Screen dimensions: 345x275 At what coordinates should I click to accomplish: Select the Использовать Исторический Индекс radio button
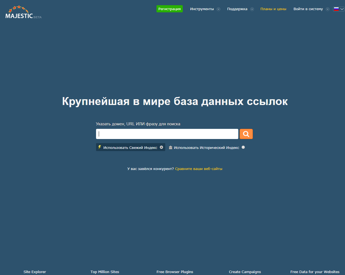243,147
